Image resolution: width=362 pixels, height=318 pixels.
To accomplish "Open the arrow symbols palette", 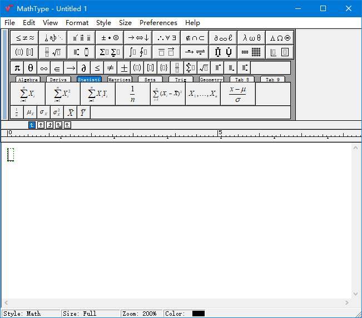I will click(x=138, y=38).
